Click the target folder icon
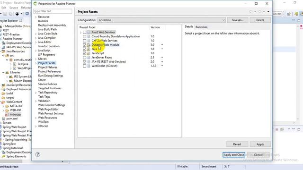The width and height of the screenshot is (303, 170). pyautogui.click(x=3, y=98)
